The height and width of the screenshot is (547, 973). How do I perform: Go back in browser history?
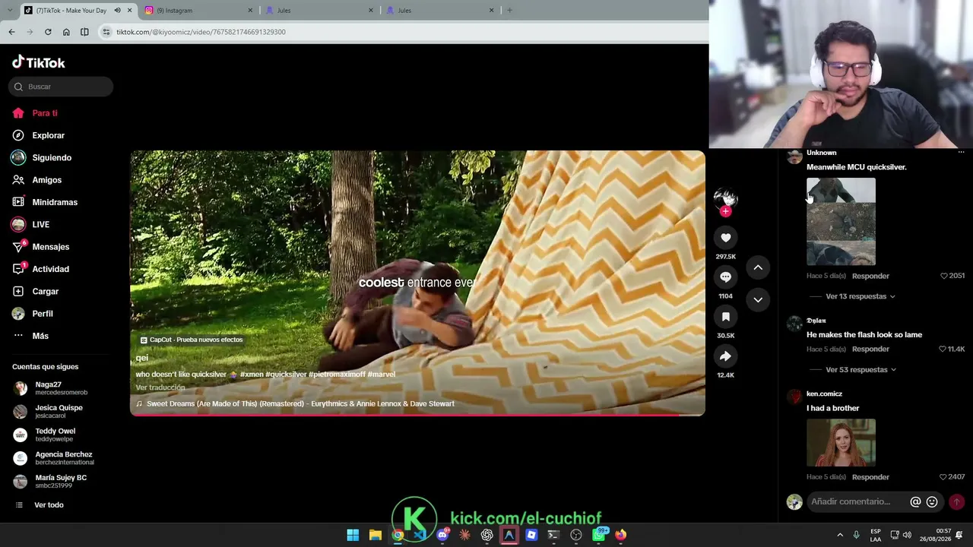(11, 32)
